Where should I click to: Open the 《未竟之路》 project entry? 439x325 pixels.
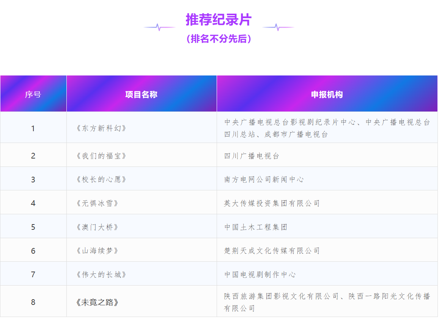pyautogui.click(x=97, y=302)
